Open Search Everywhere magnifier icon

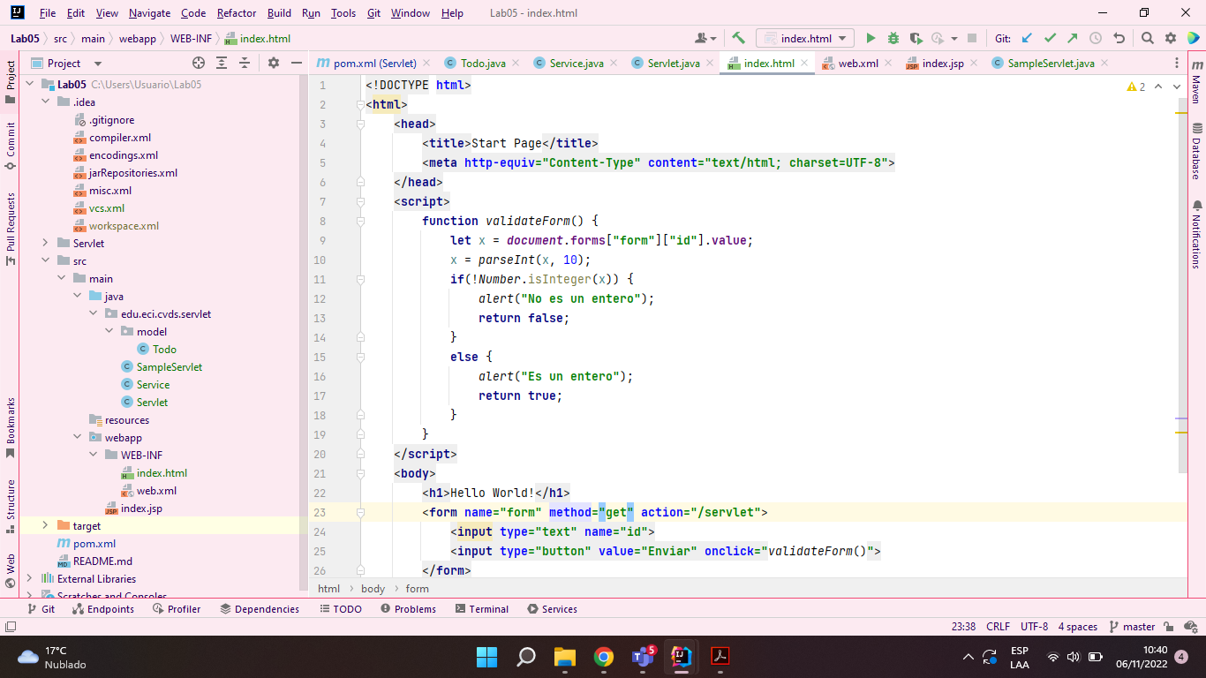click(x=1147, y=38)
